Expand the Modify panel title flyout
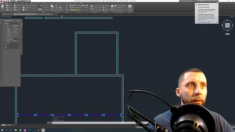235x132 pixels. [x=57, y=12]
